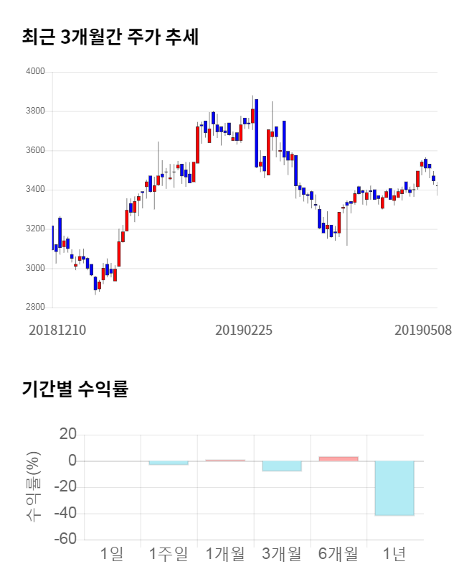Click the 1년 period label
This screenshot has height=582, width=459.
[x=394, y=554]
